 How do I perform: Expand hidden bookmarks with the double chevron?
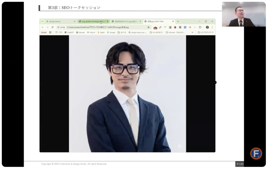point(192,32)
